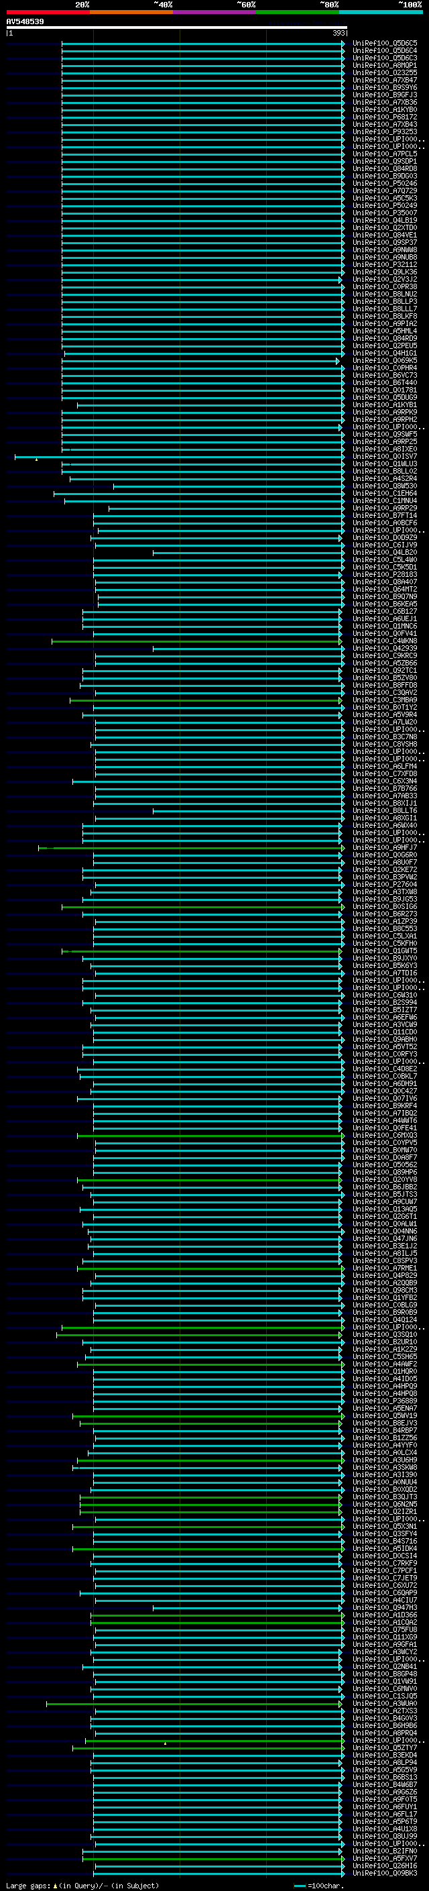Select hit UniRef100_B8FFD8
Screen dimensions: 429x1891
click(x=385, y=685)
